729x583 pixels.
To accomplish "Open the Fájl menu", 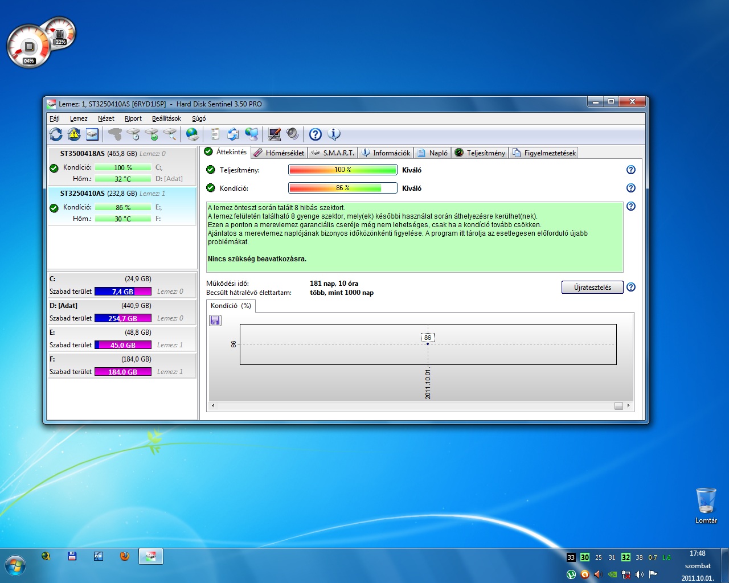I will pos(55,118).
